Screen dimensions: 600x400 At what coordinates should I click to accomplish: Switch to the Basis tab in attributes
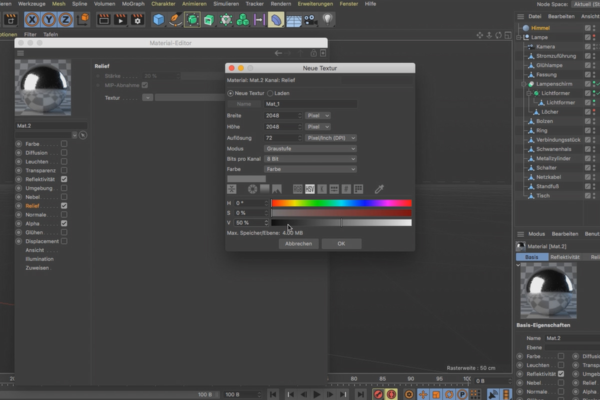532,257
